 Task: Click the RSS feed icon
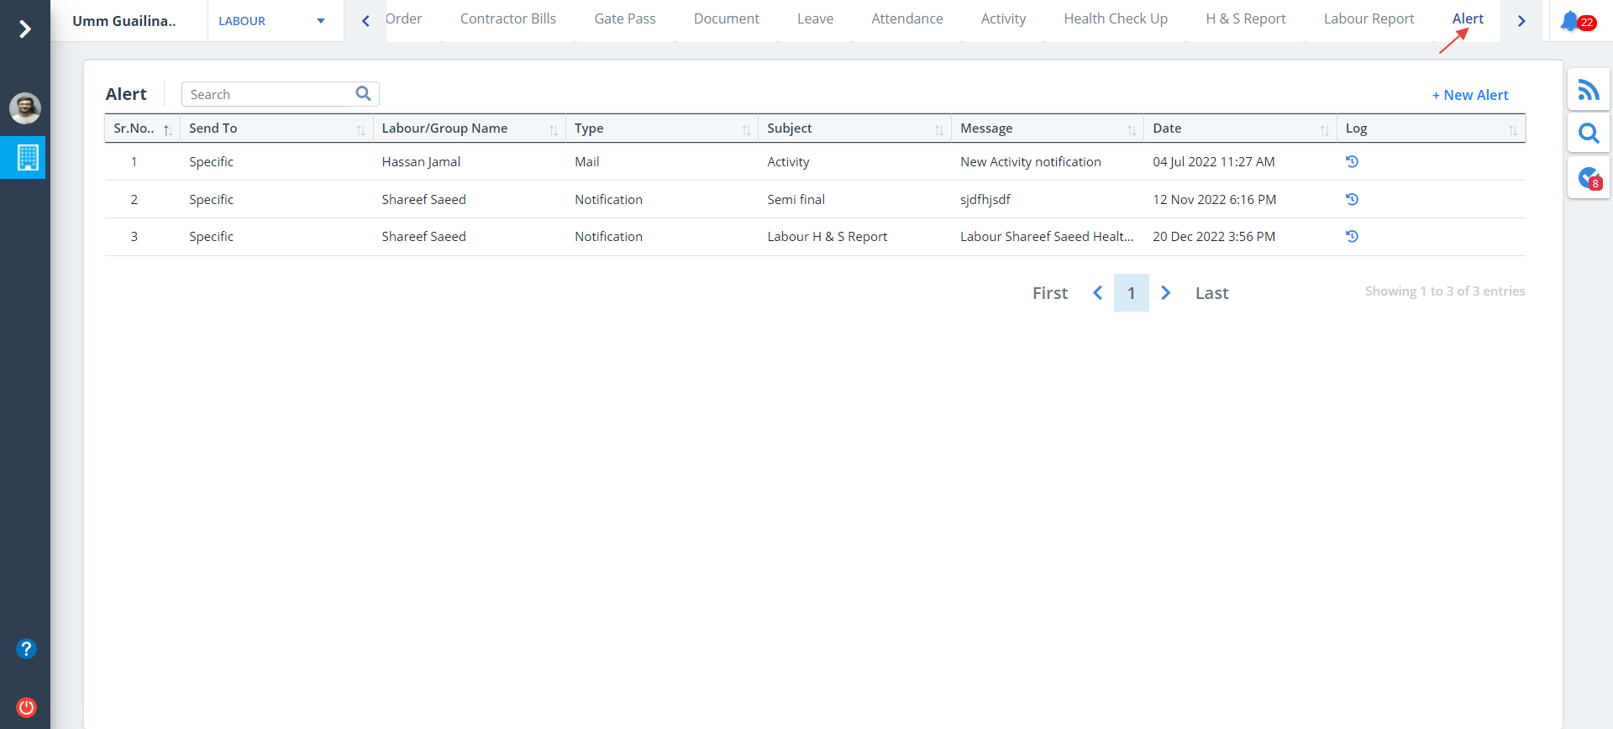click(1588, 90)
